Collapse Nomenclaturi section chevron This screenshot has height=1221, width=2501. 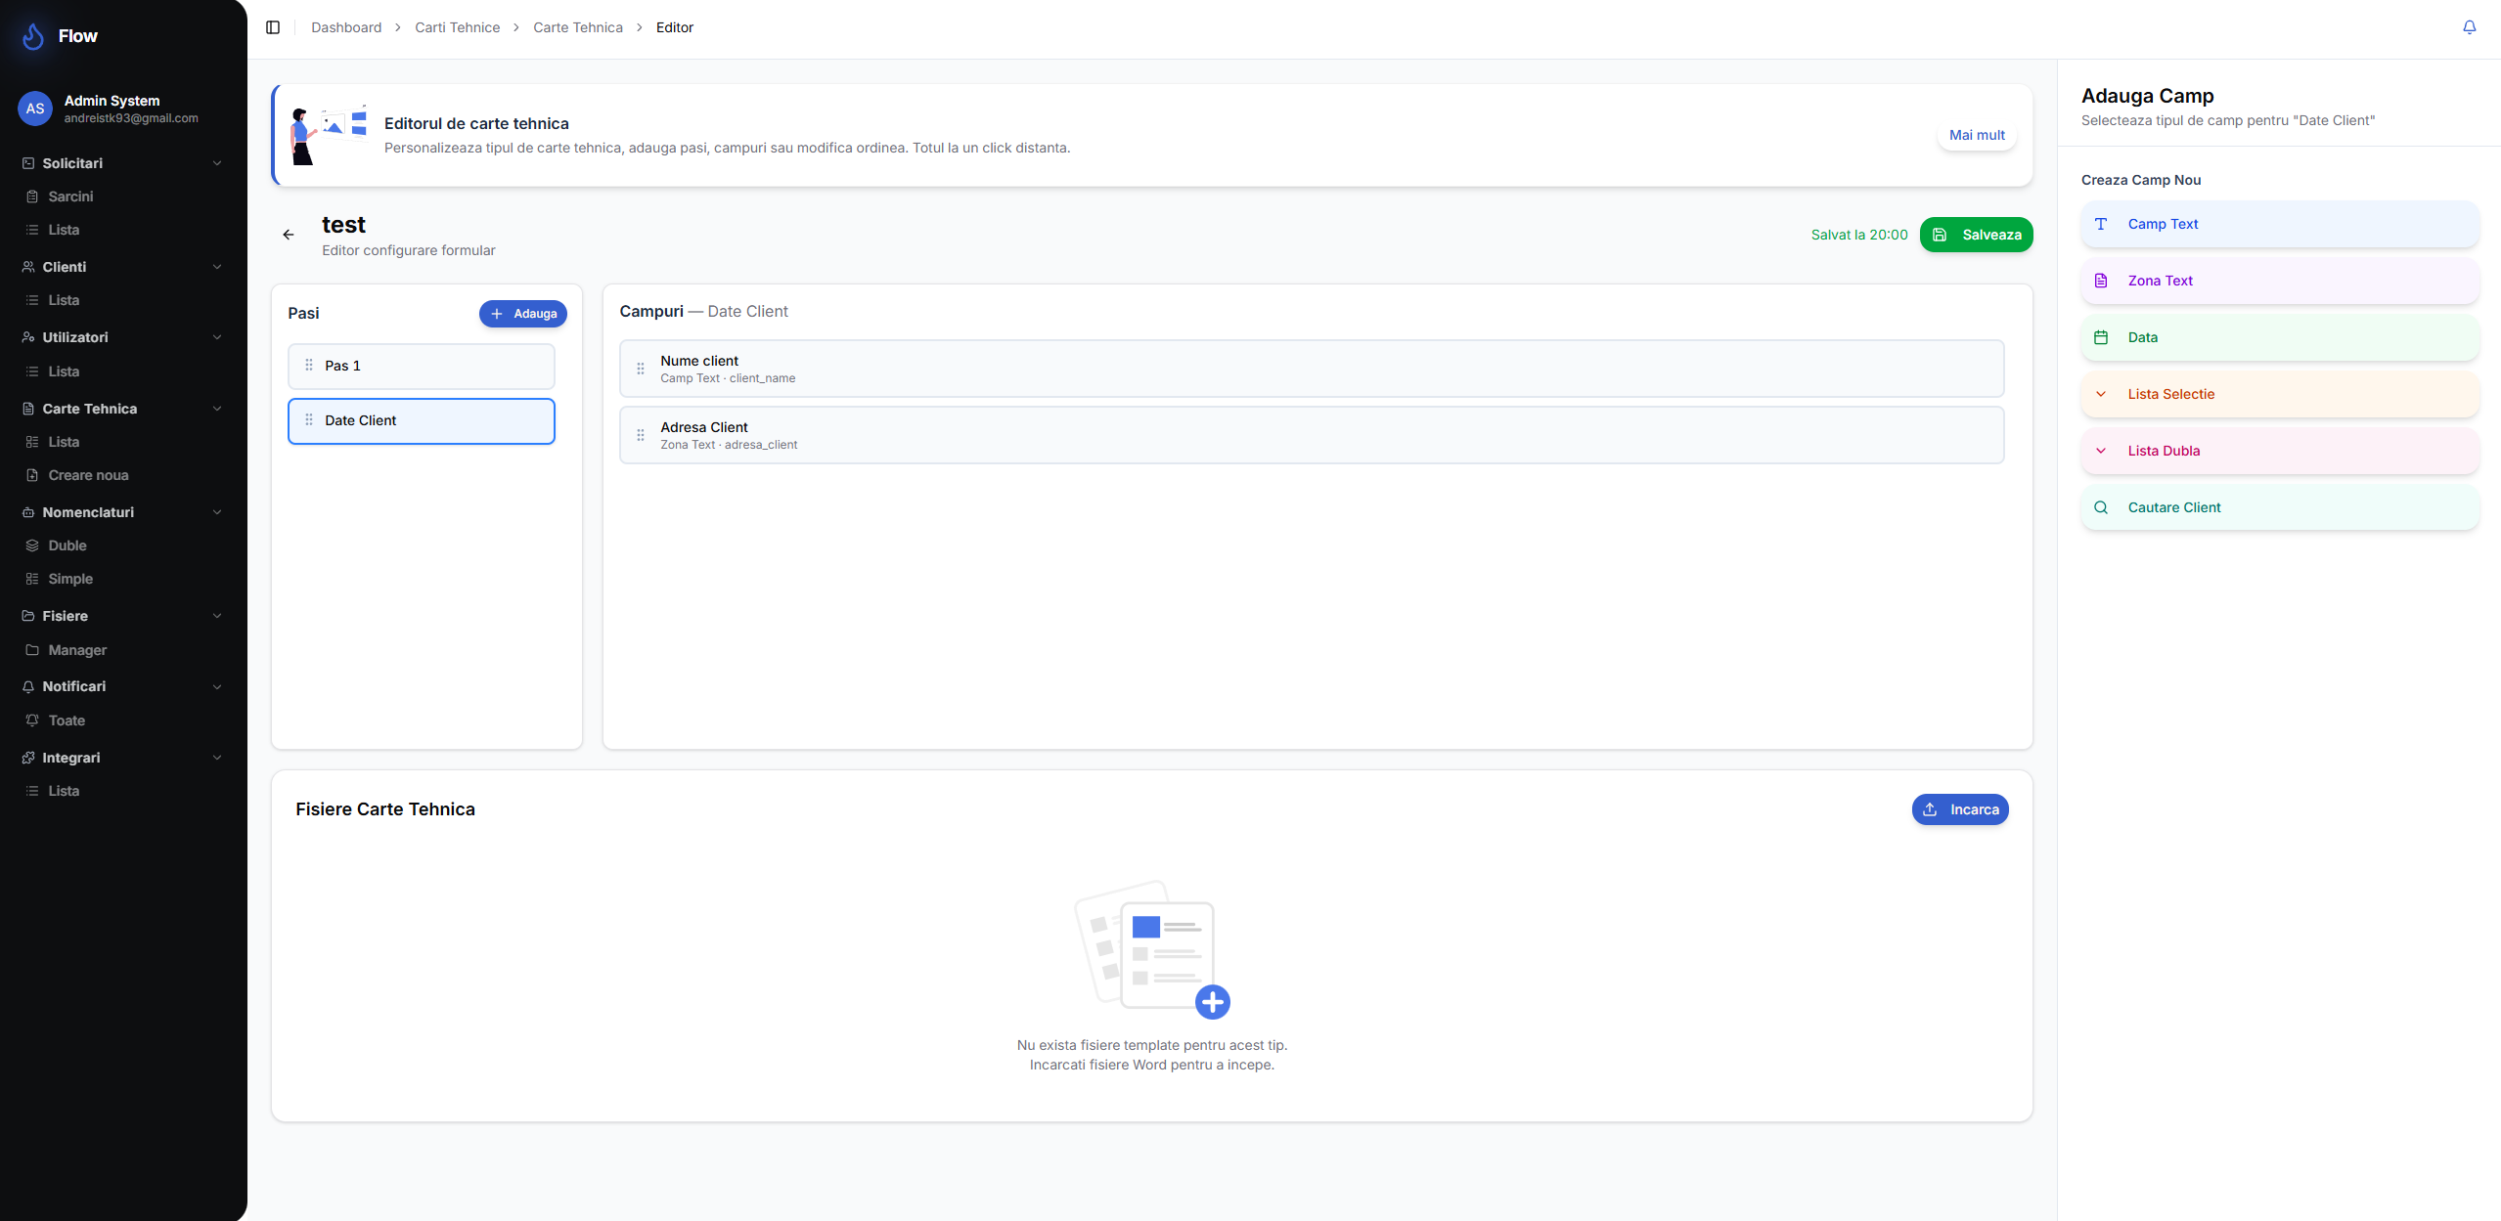click(217, 512)
